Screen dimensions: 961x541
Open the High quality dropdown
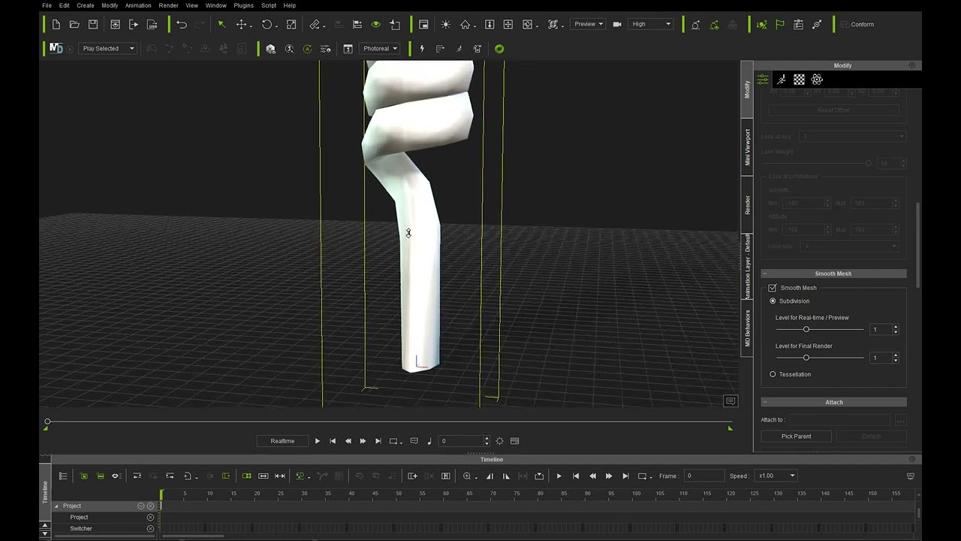[x=651, y=24]
